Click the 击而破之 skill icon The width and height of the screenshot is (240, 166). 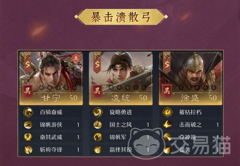168,124
